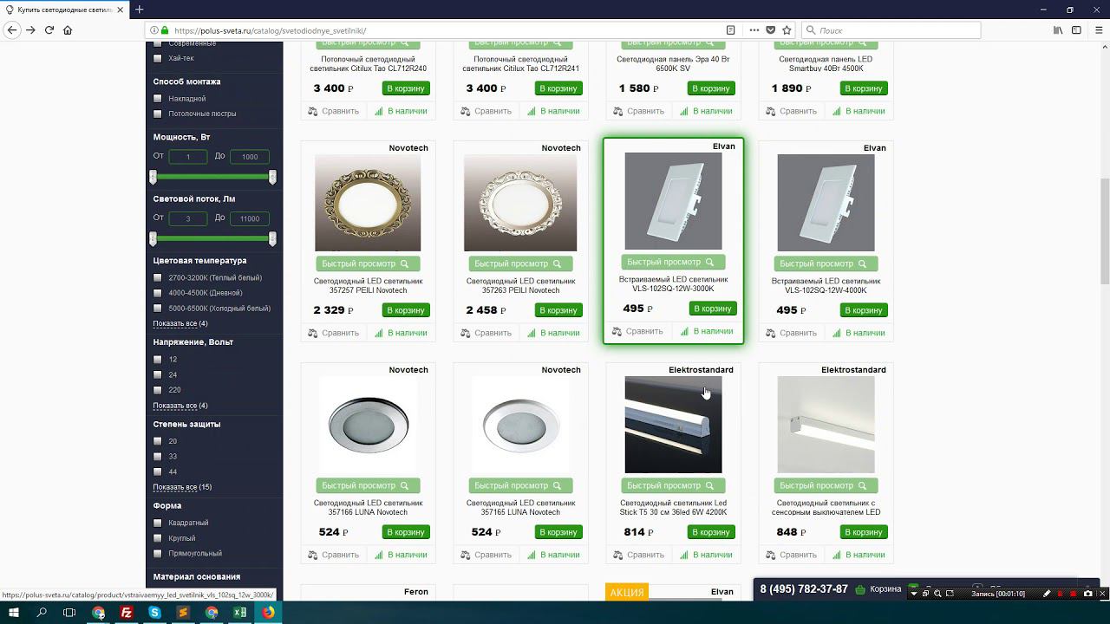Open recorder bar dropdown arrow

[x=913, y=594]
